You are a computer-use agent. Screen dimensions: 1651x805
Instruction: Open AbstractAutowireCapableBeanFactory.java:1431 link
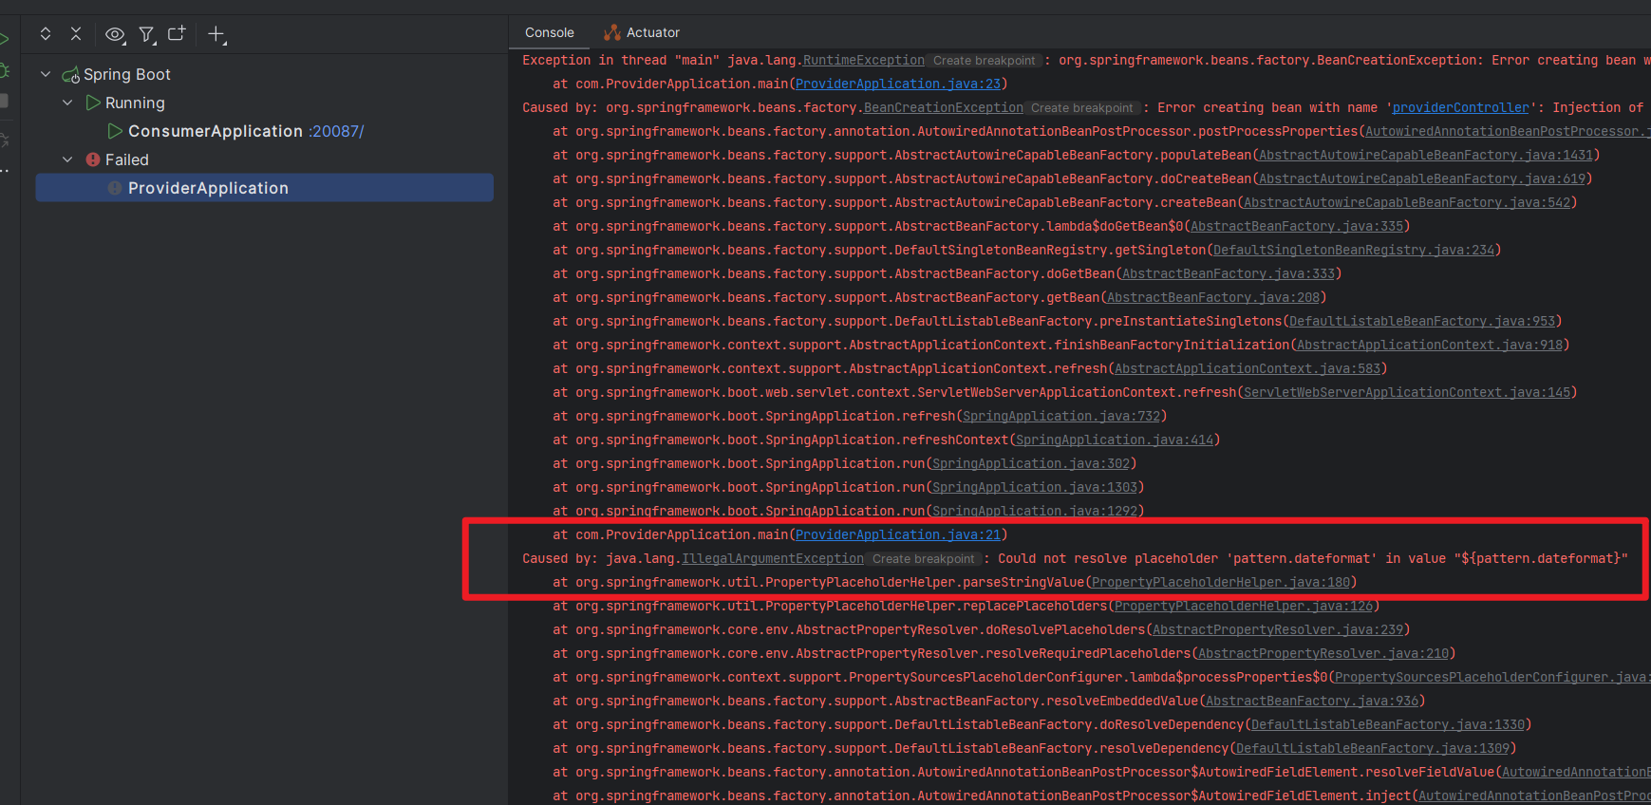pyautogui.click(x=1426, y=155)
